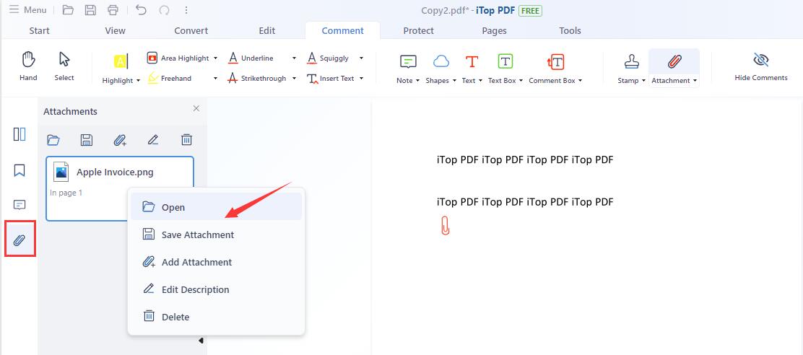Viewport: 803px width, 355px height.
Task: Select the Hand tool
Action: coord(28,66)
